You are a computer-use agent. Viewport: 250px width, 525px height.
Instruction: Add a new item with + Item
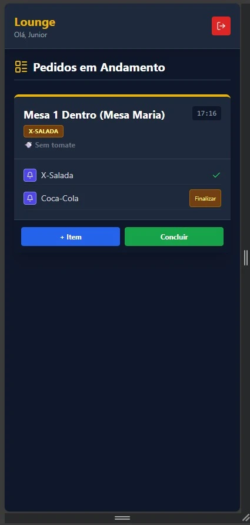pyautogui.click(x=71, y=237)
